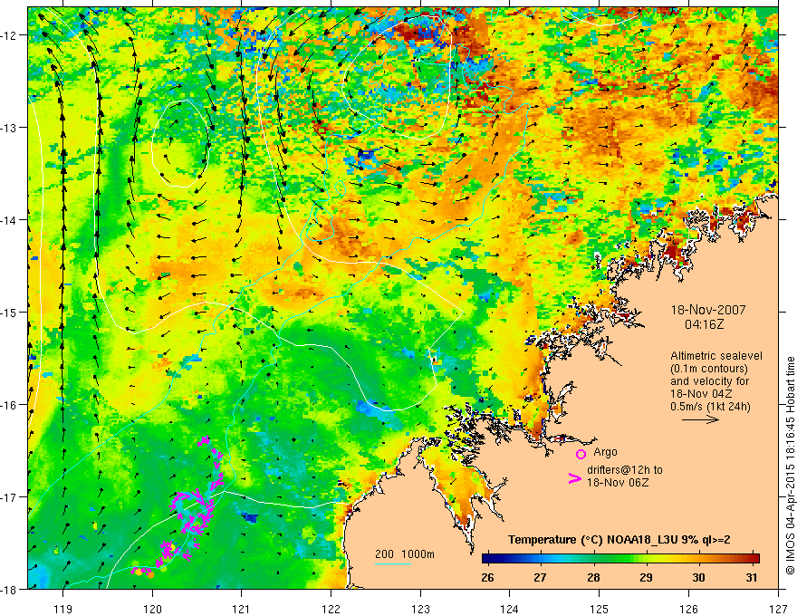The width and height of the screenshot is (797, 616).
Task: Click the 'and velocity for' caption line
Action: (x=709, y=380)
